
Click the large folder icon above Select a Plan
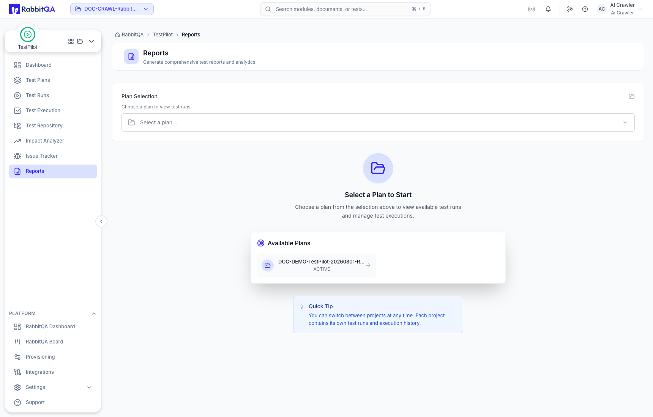click(378, 168)
